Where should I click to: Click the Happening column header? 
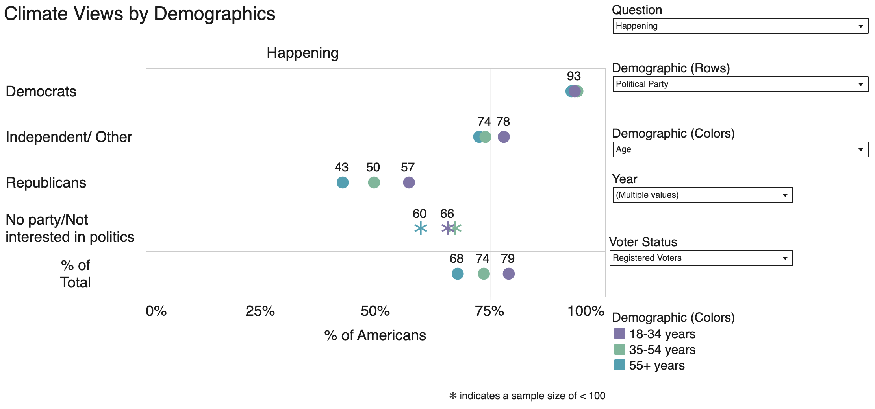pos(302,53)
